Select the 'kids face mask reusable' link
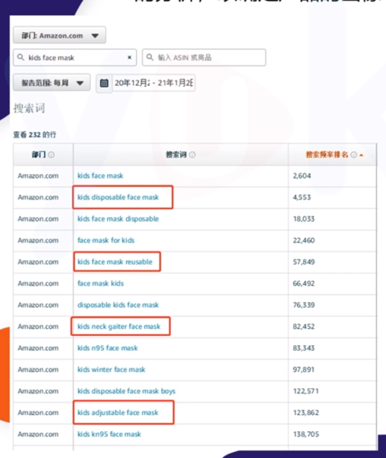The image size is (386, 458). [x=115, y=262]
